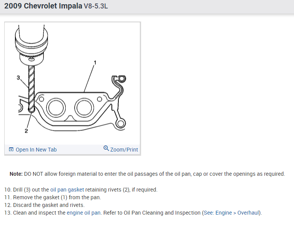
Task: Select the V8-5.3L engine label
Action: 96,7
